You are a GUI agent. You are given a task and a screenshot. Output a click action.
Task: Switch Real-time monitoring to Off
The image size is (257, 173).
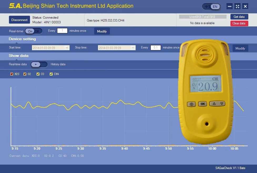(x=37, y=31)
